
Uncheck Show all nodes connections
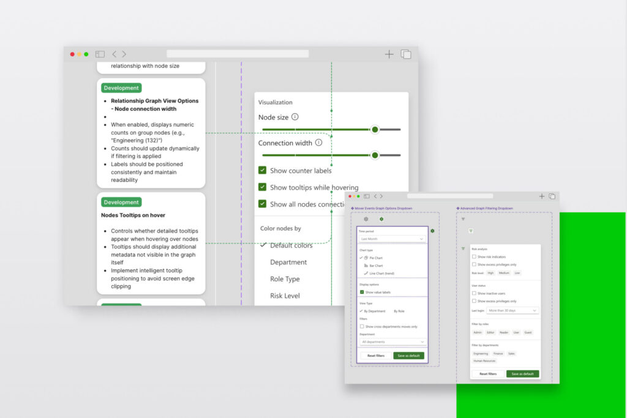point(262,204)
